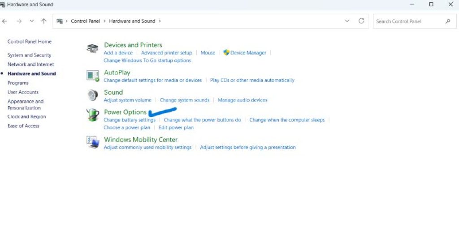459x238 pixels.
Task: Click the address bar computer icon
Action: pos(60,21)
